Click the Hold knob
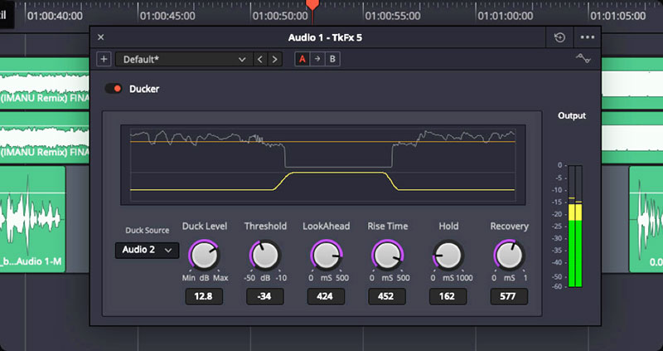 coord(448,256)
